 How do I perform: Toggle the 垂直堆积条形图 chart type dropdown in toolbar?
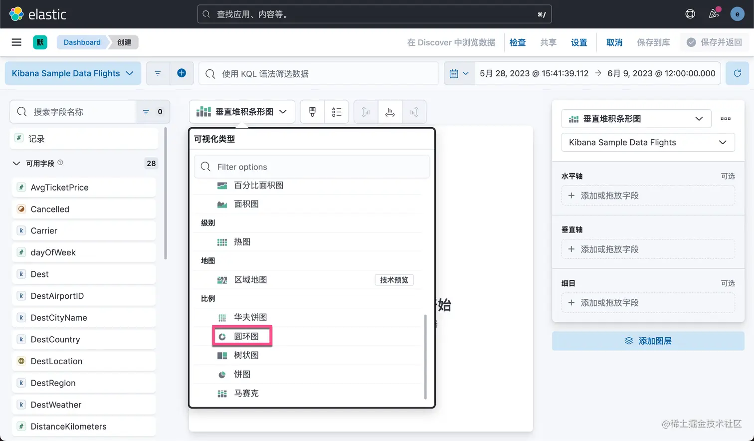(242, 112)
